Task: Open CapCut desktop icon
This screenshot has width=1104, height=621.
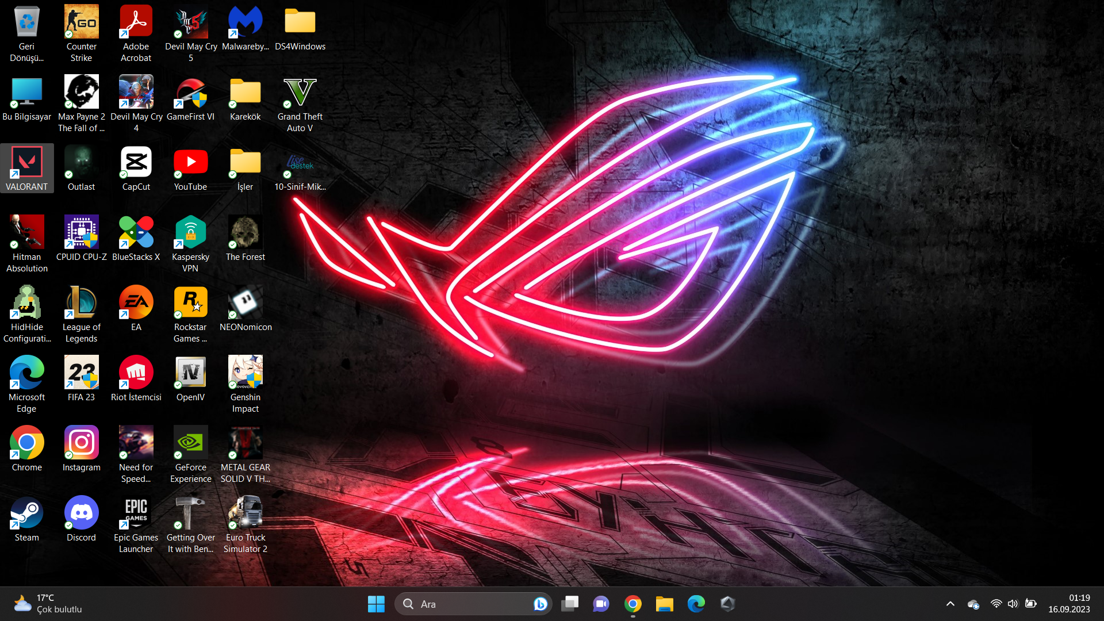Action: (136, 168)
